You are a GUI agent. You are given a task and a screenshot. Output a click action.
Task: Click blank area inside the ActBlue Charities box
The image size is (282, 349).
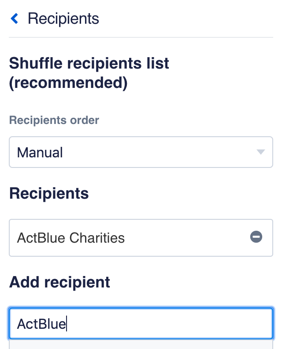click(x=185, y=238)
